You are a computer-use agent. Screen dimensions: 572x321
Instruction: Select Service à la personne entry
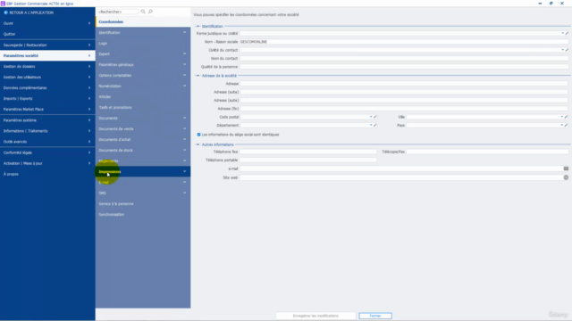pos(143,204)
